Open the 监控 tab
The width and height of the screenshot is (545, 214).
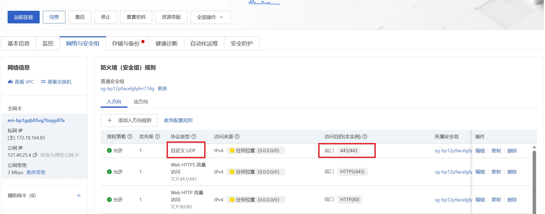click(48, 43)
